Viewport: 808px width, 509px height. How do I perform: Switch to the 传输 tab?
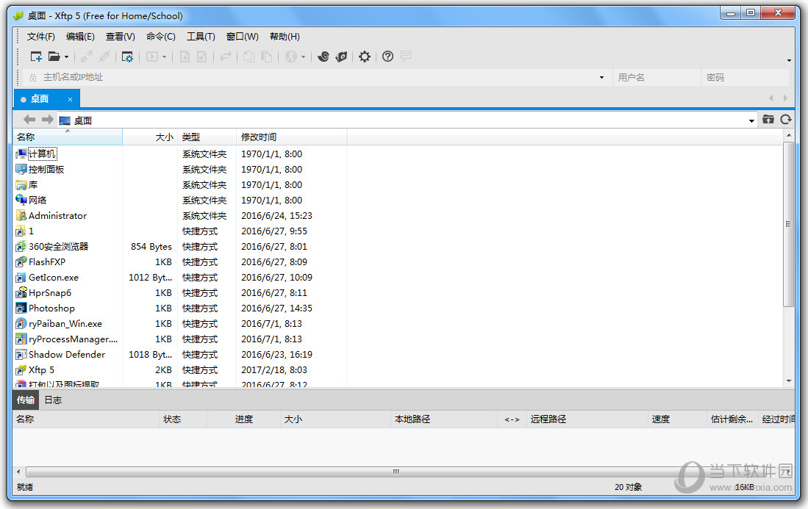pyautogui.click(x=25, y=400)
